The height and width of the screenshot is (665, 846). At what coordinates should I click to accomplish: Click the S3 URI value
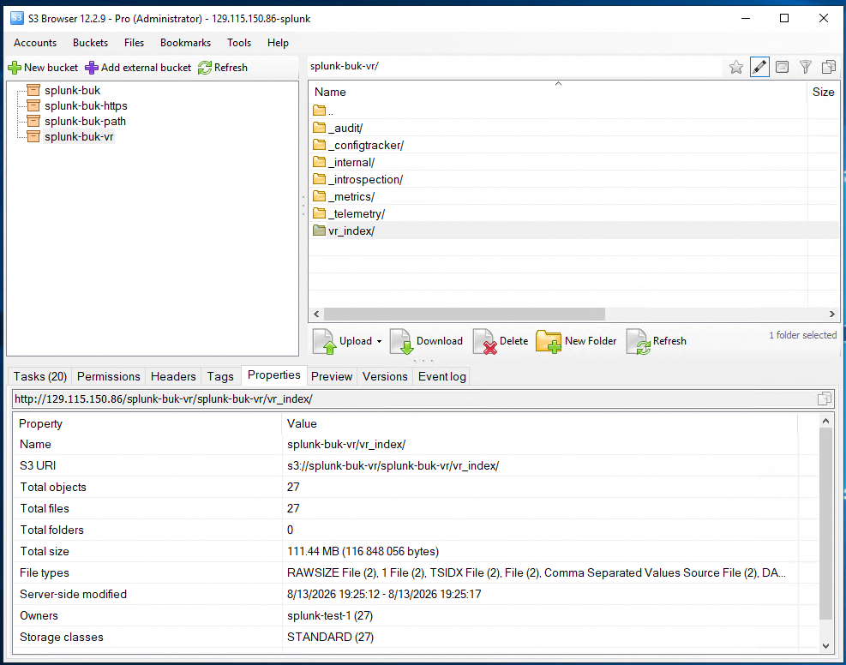pos(393,465)
